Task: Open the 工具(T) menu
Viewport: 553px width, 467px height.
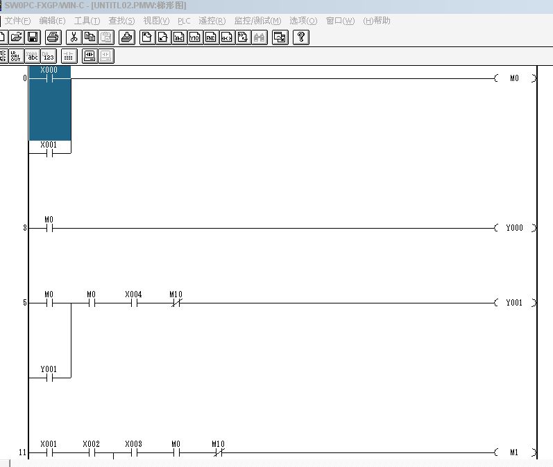Action: [87, 21]
